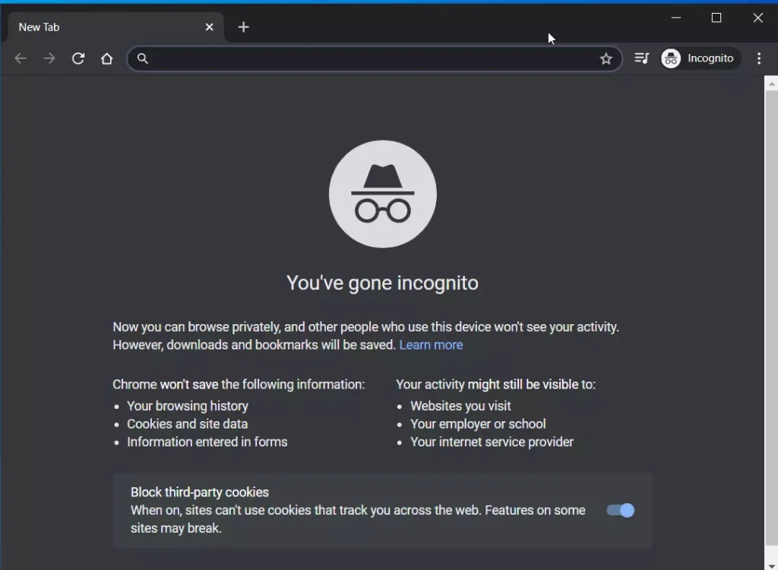
Task: Click 'Information entered in forms' list item
Action: pos(207,442)
